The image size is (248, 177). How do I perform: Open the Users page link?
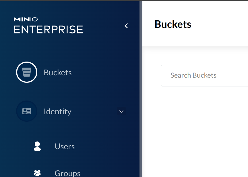click(x=65, y=146)
